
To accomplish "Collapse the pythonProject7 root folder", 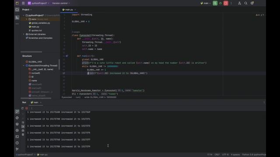I will (x=23, y=15).
